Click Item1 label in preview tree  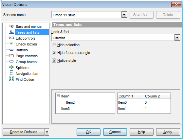[65, 96]
